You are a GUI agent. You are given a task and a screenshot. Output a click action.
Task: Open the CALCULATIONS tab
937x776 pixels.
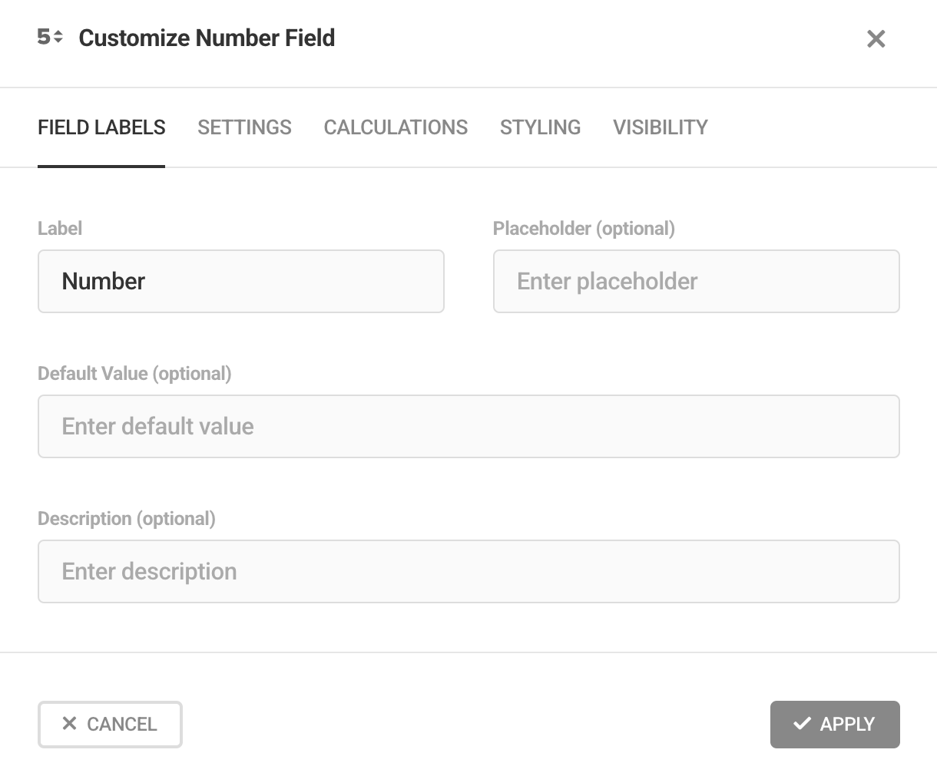point(396,127)
